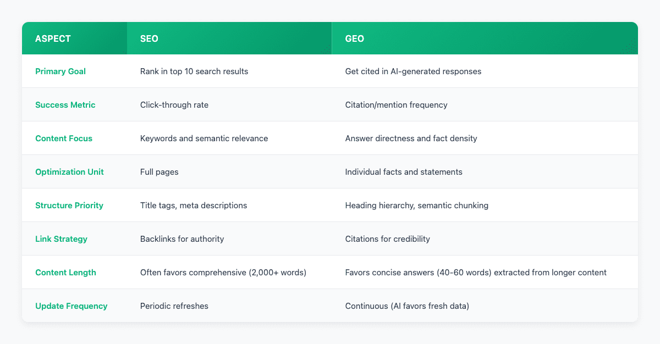
Task: Click the Structure Priority row label
Action: pos(69,206)
